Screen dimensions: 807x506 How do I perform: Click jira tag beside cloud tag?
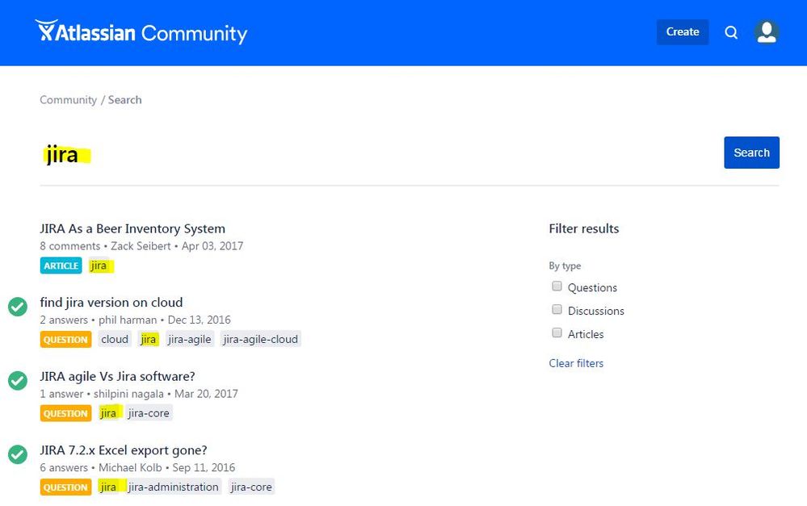tap(148, 340)
